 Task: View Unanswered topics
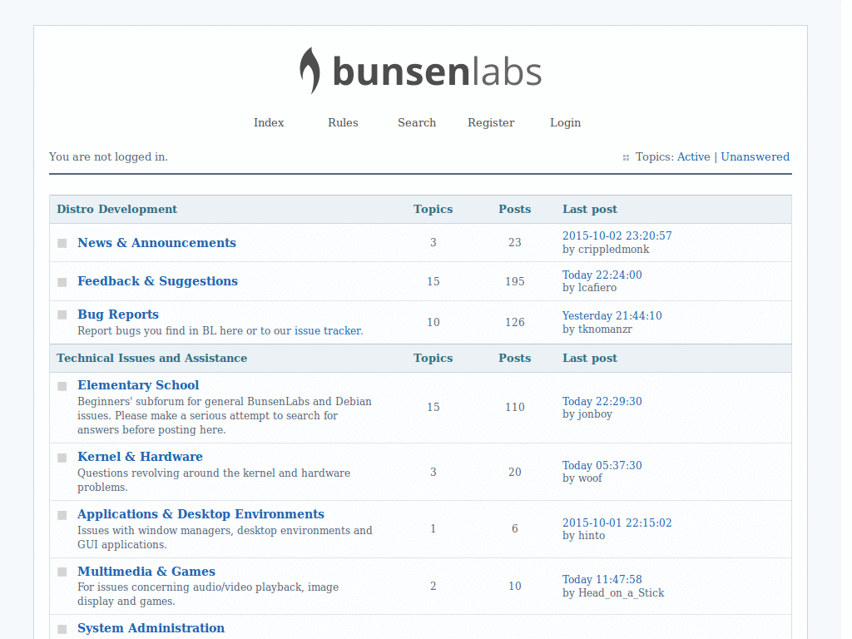pos(755,156)
